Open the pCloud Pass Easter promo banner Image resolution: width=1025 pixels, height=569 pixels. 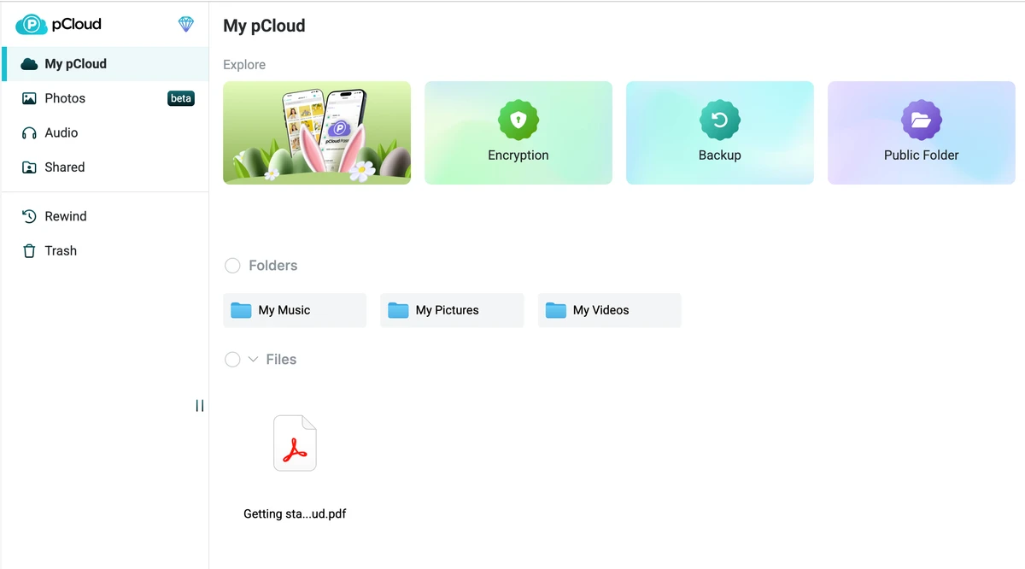pos(317,132)
